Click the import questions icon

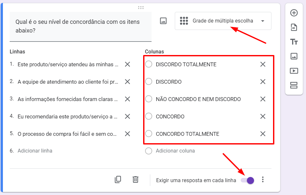(294, 27)
